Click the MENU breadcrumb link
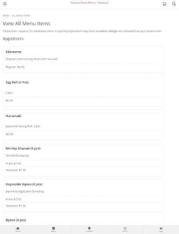Screen dimensions: 179x234 [x=6, y=16]
